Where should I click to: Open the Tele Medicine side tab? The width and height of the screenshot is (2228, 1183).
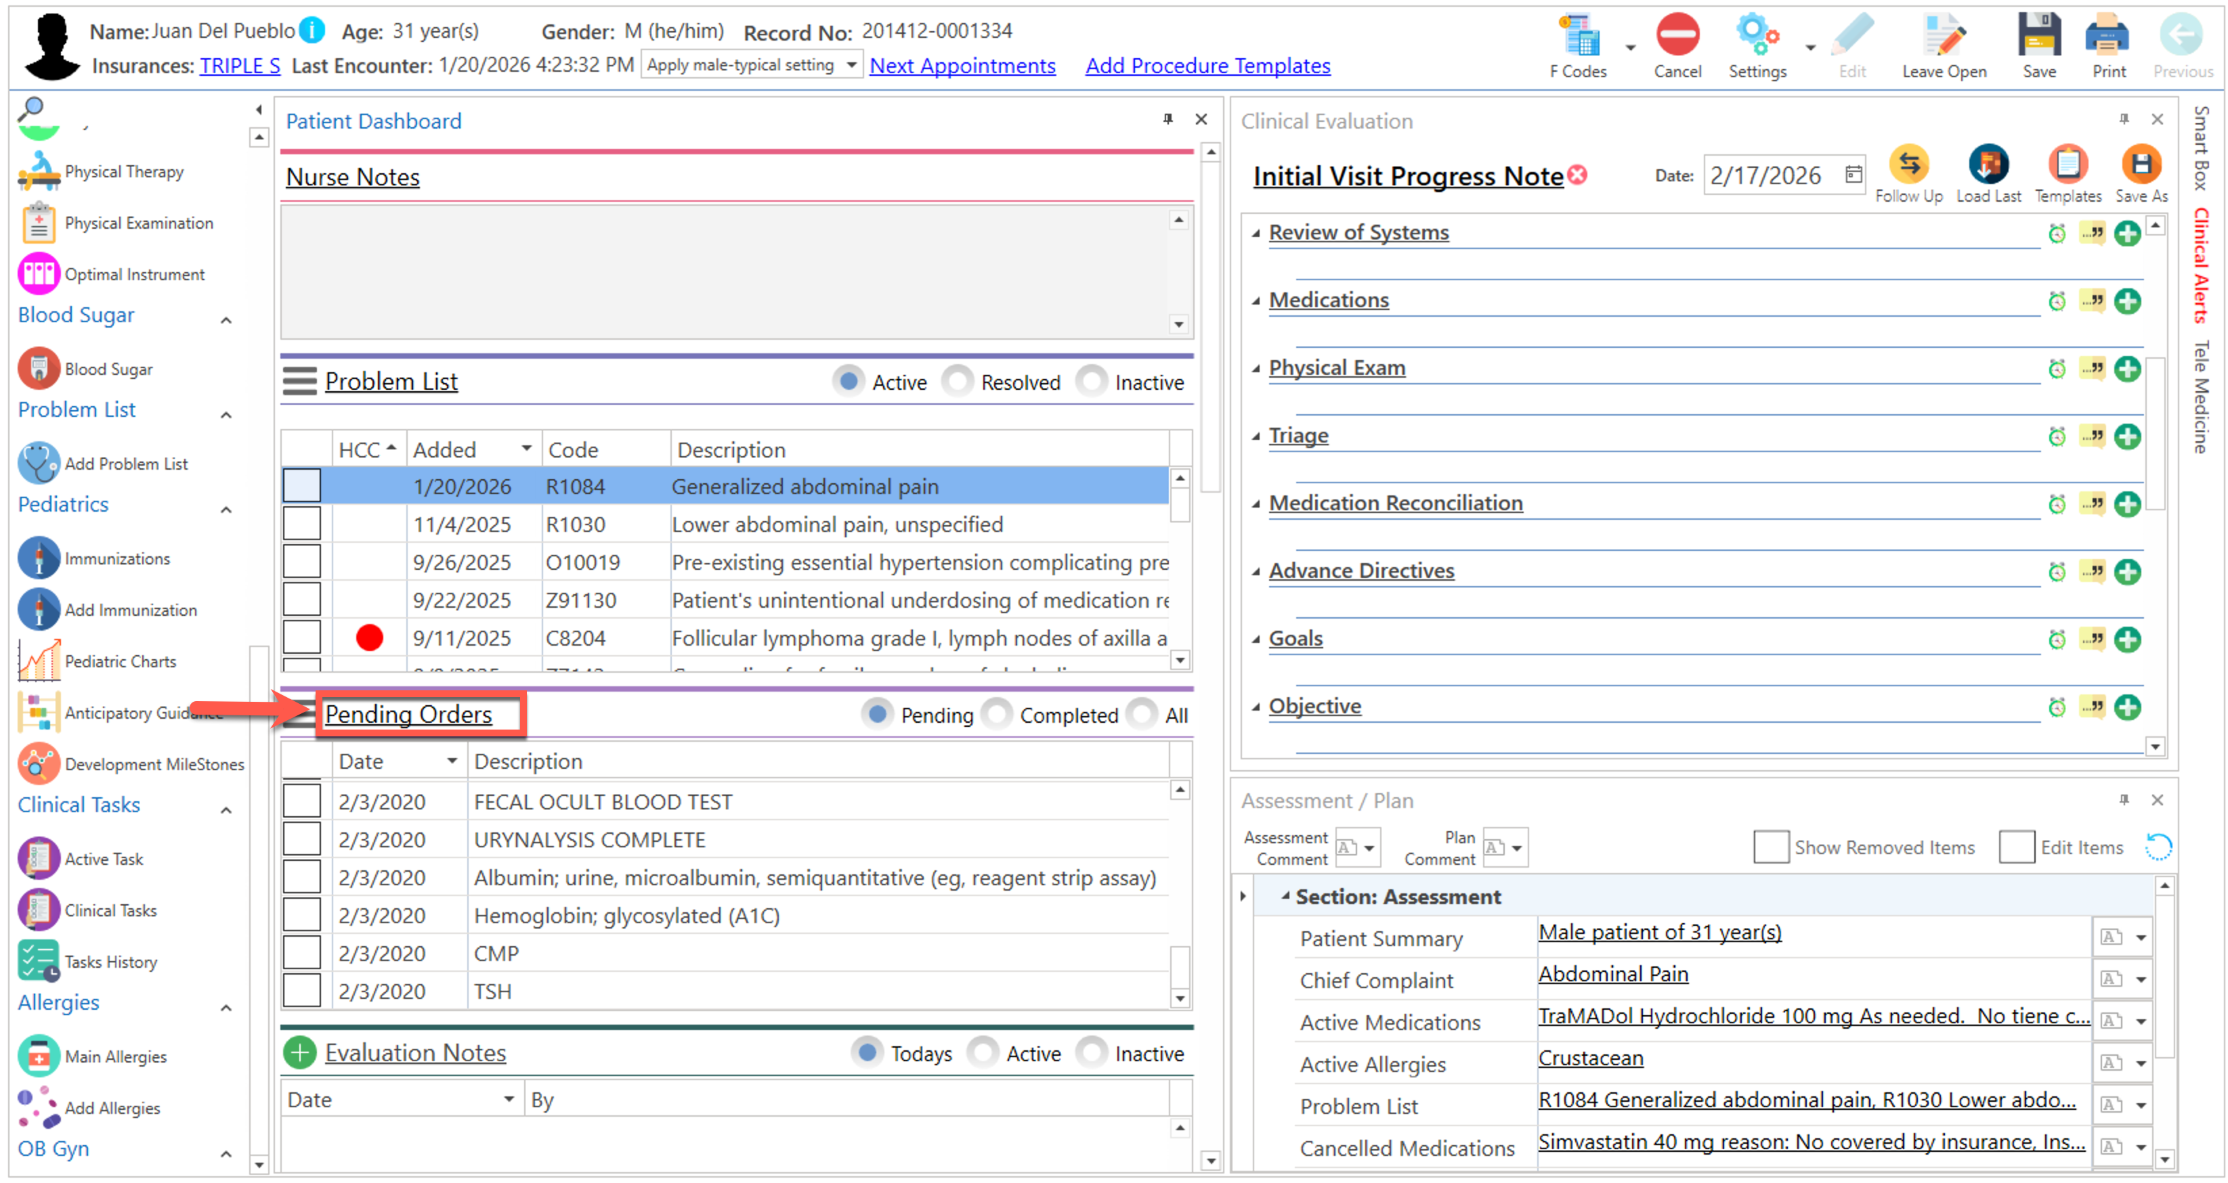[x=2200, y=397]
